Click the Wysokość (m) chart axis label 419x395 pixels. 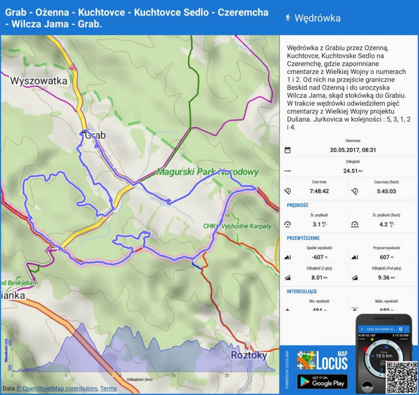7,350
